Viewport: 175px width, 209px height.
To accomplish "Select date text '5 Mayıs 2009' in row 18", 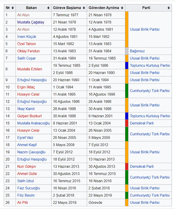I will (64, 145).
